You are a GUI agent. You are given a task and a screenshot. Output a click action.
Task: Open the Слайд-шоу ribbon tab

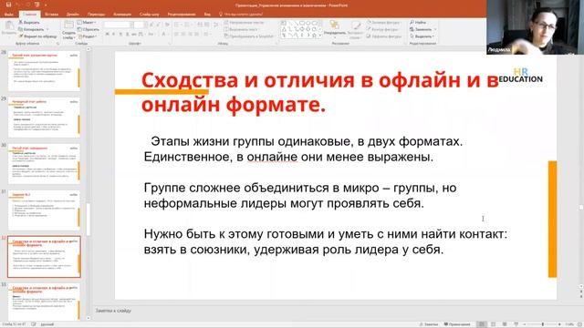(x=149, y=15)
